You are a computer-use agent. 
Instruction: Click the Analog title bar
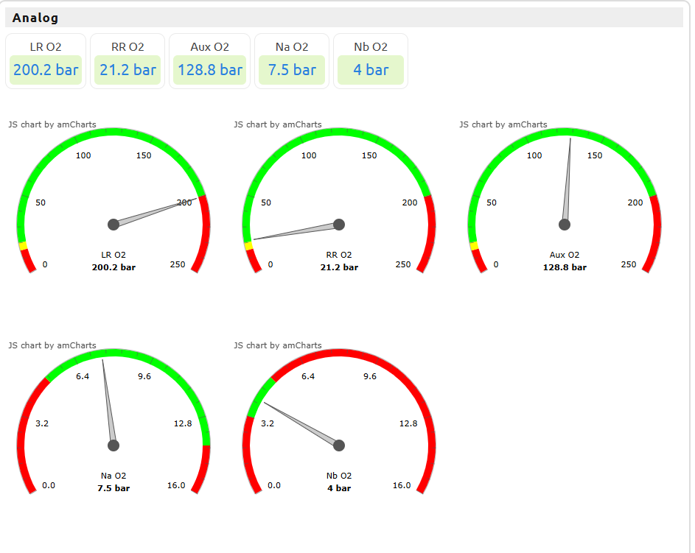coord(346,17)
